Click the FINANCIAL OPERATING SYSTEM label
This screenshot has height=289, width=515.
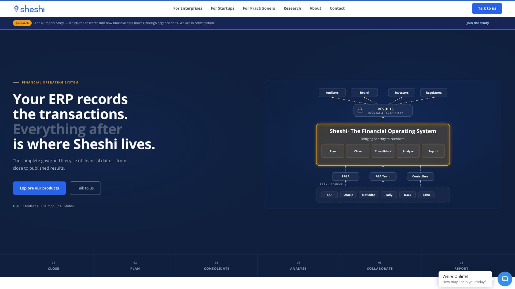tap(50, 82)
